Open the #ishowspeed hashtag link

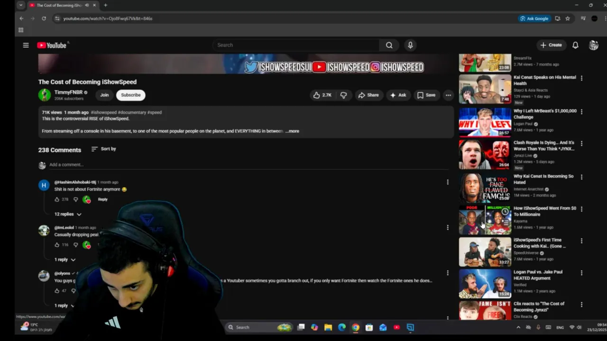103,112
